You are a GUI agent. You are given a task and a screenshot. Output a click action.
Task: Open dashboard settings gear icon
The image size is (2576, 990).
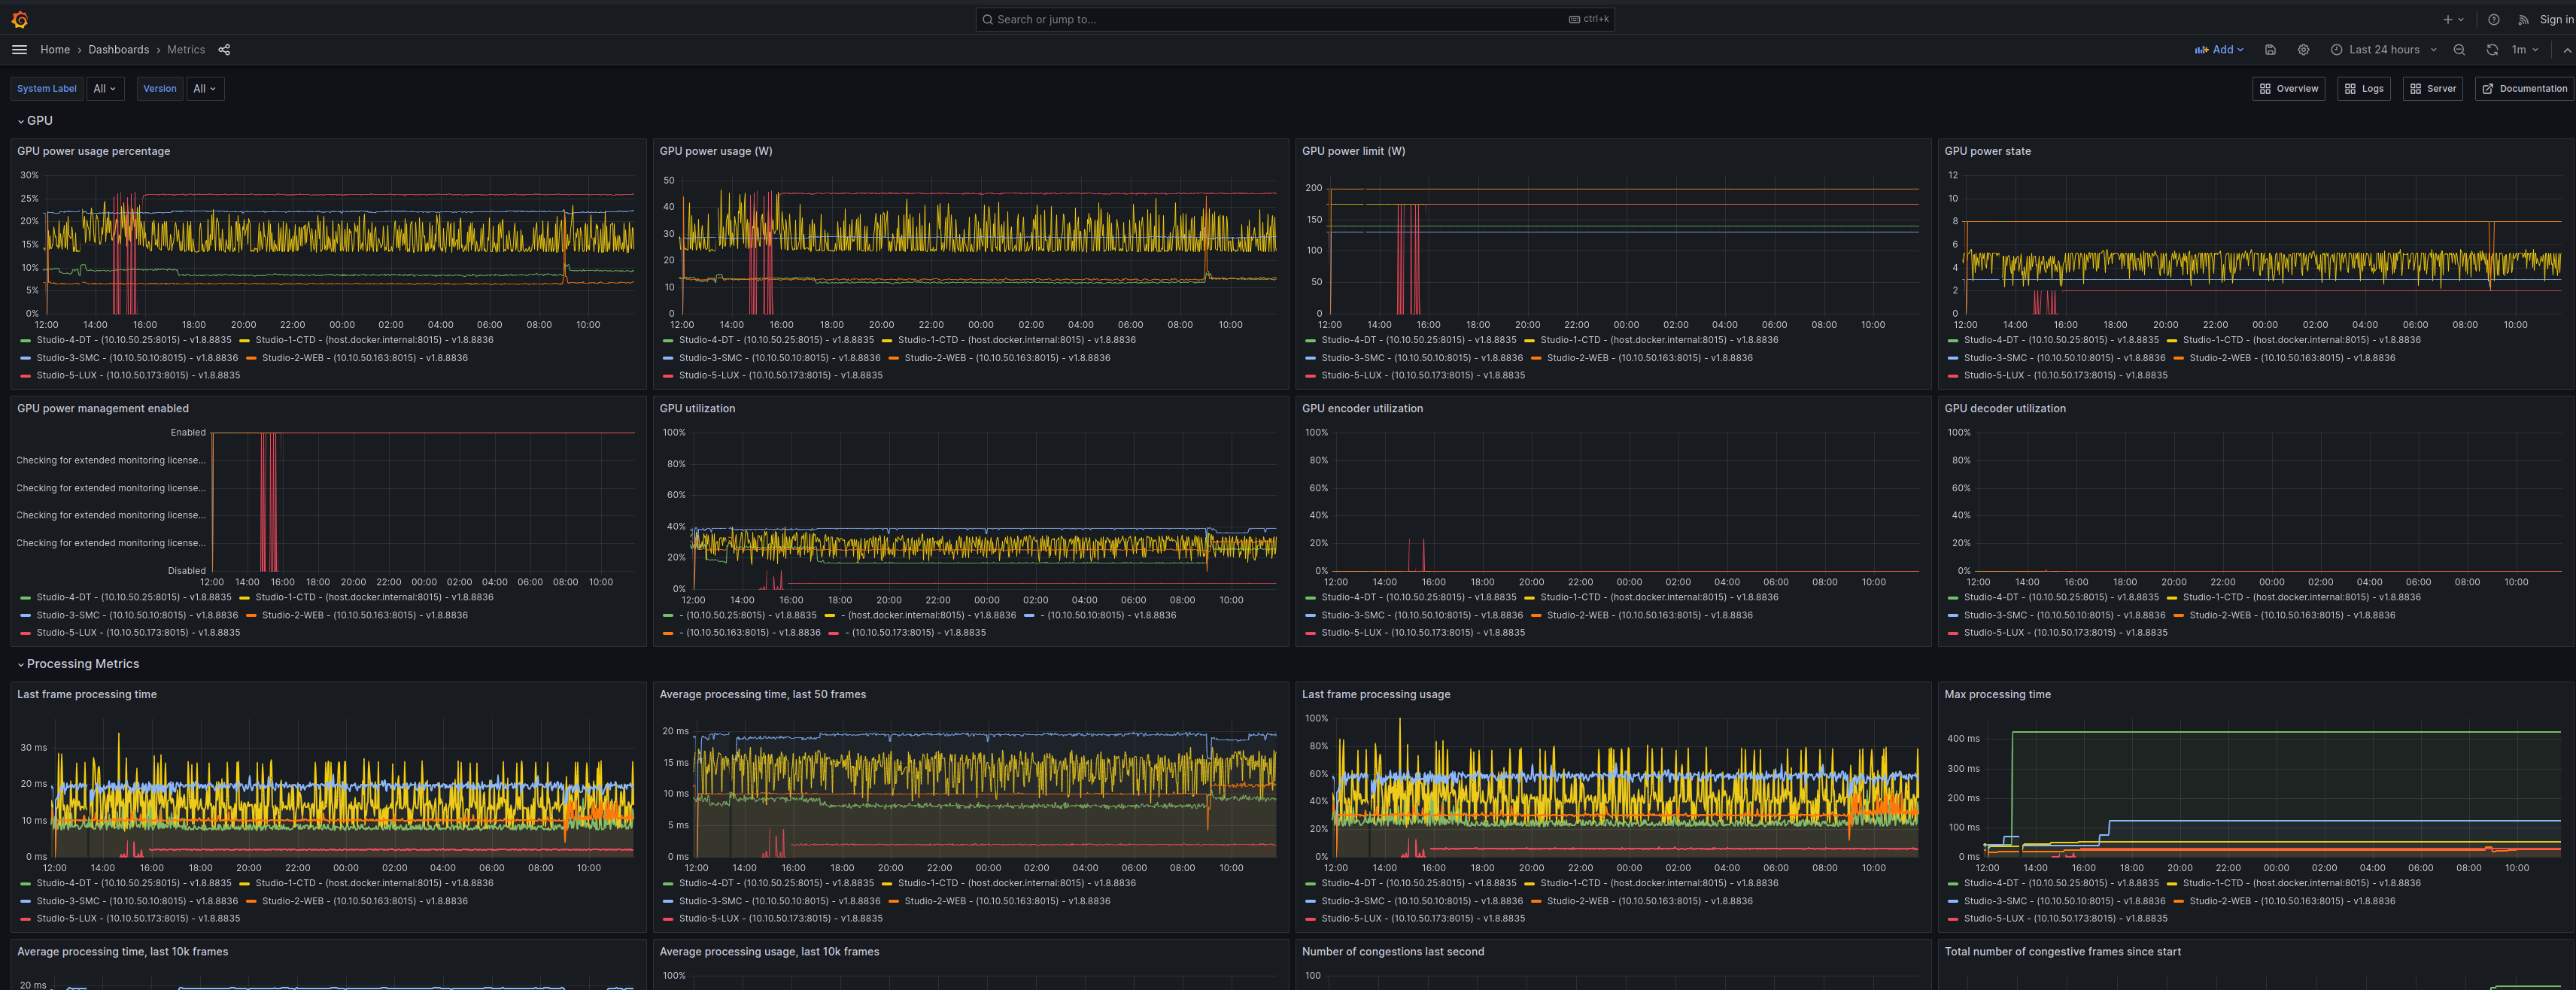point(2303,49)
